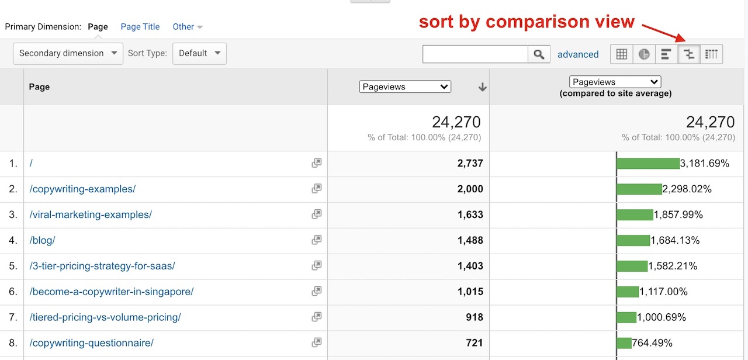The width and height of the screenshot is (748, 360).
Task: Open the /copywriting-examples/ page link
Action: click(82, 189)
